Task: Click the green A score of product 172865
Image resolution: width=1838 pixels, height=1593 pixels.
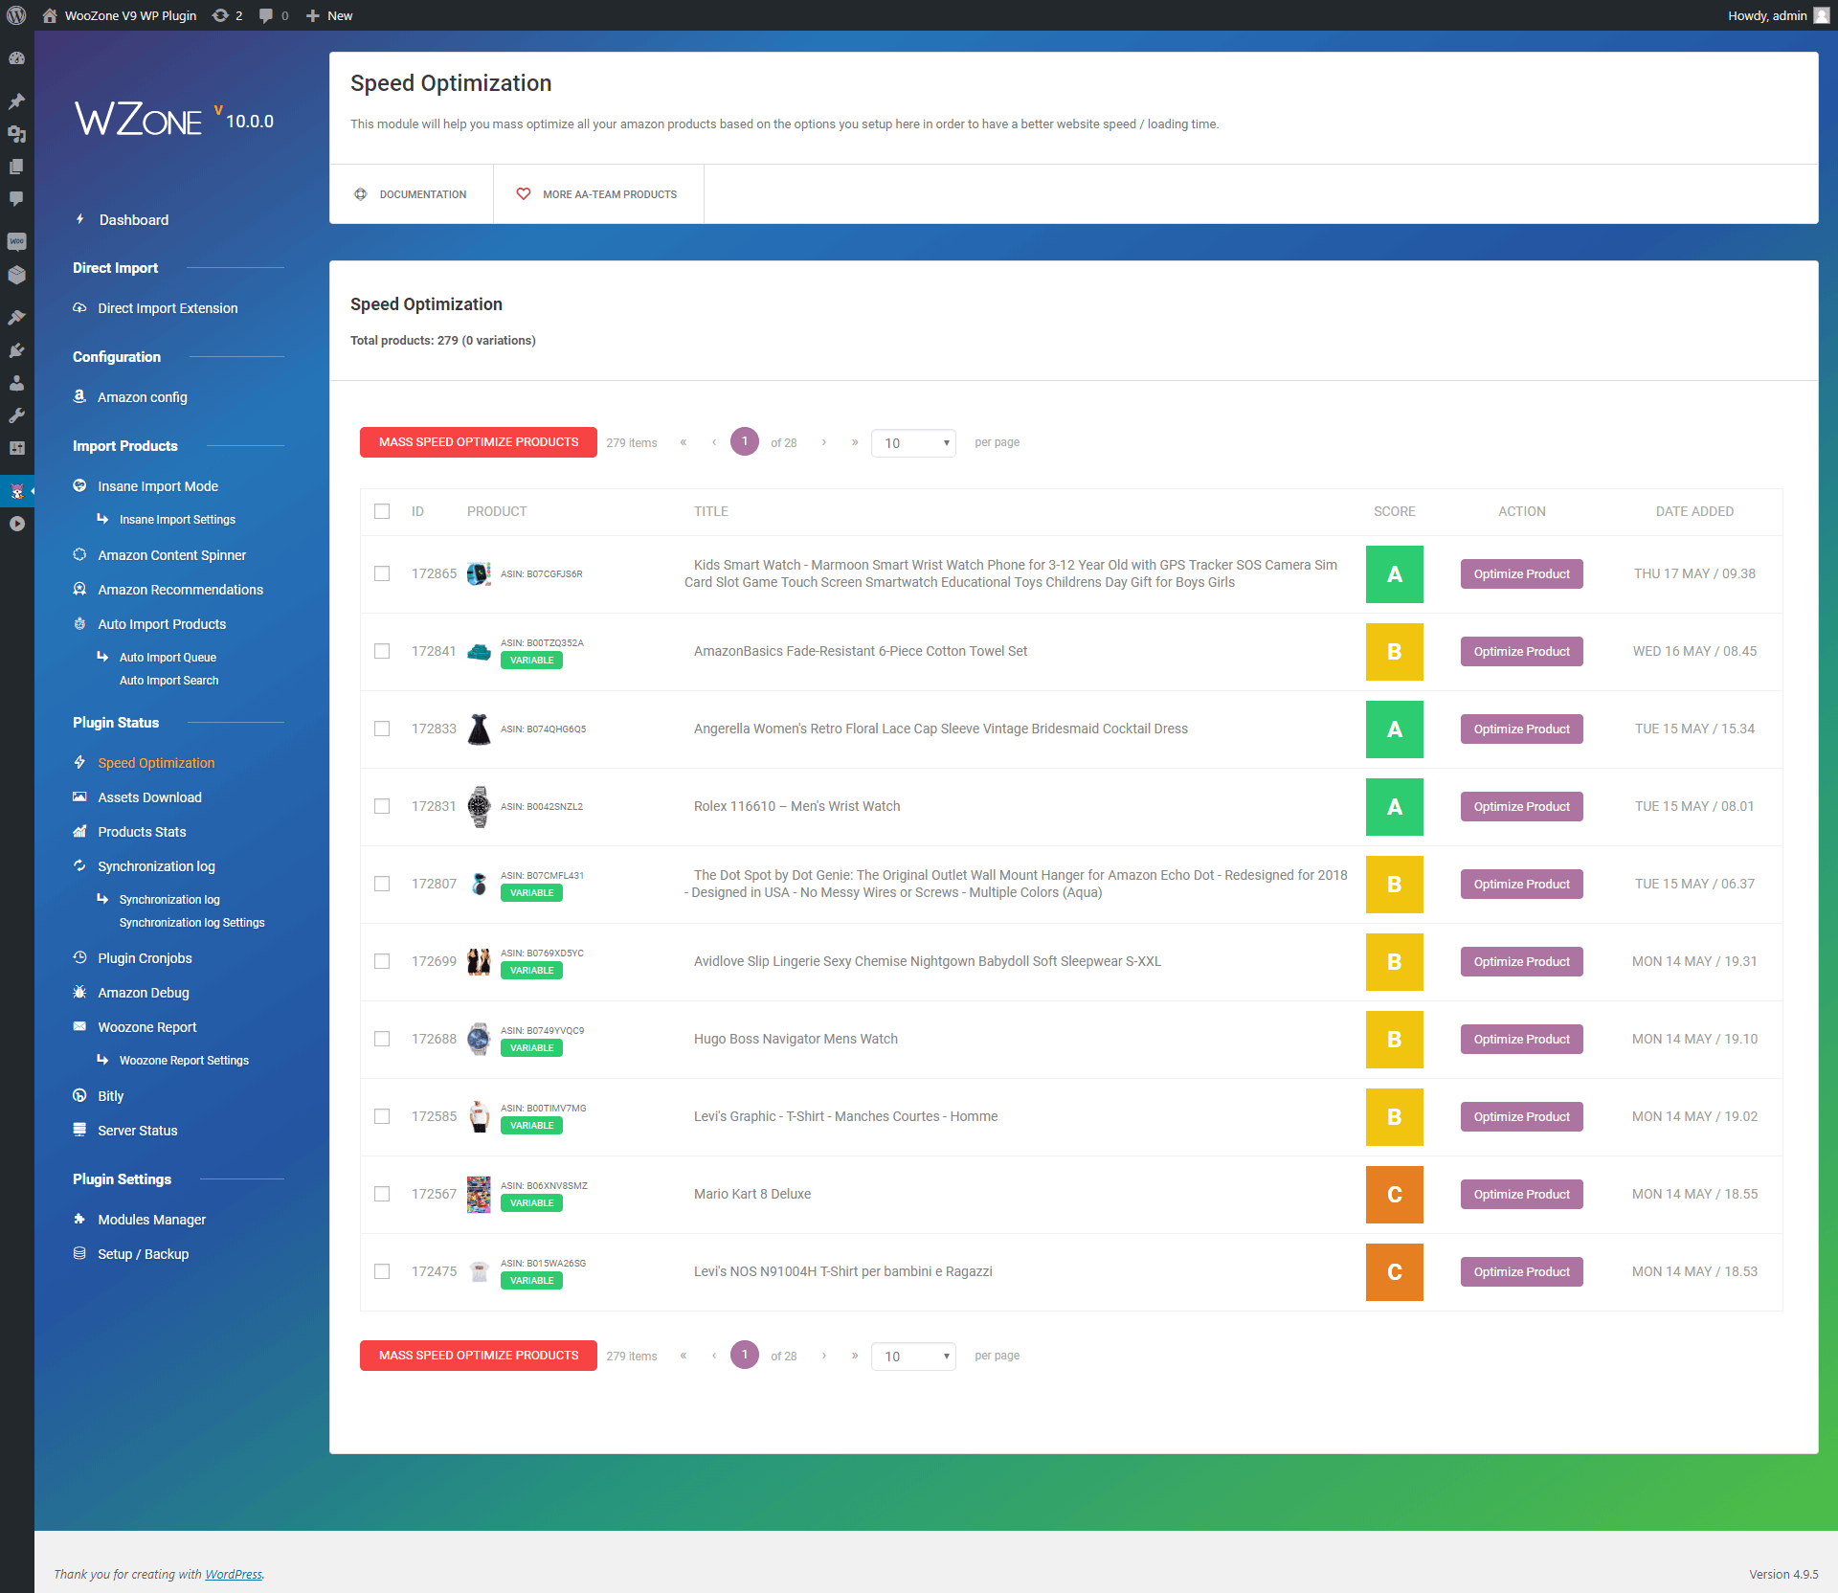Action: [x=1395, y=574]
